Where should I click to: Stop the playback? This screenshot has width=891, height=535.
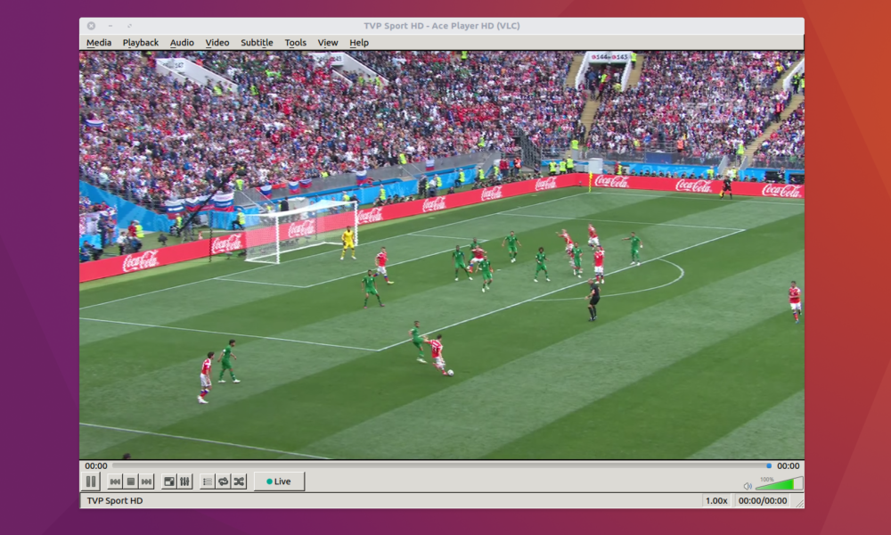[130, 481]
